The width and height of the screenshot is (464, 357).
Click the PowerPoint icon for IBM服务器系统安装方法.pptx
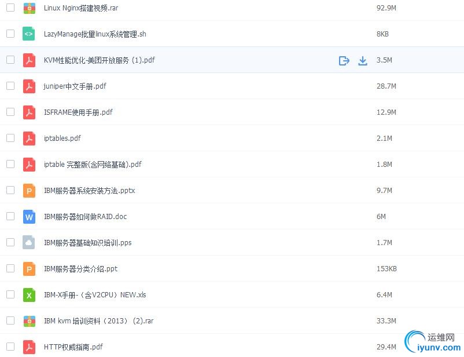[29, 191]
